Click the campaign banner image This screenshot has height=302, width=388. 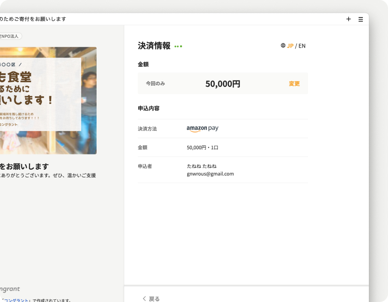[x=48, y=101]
